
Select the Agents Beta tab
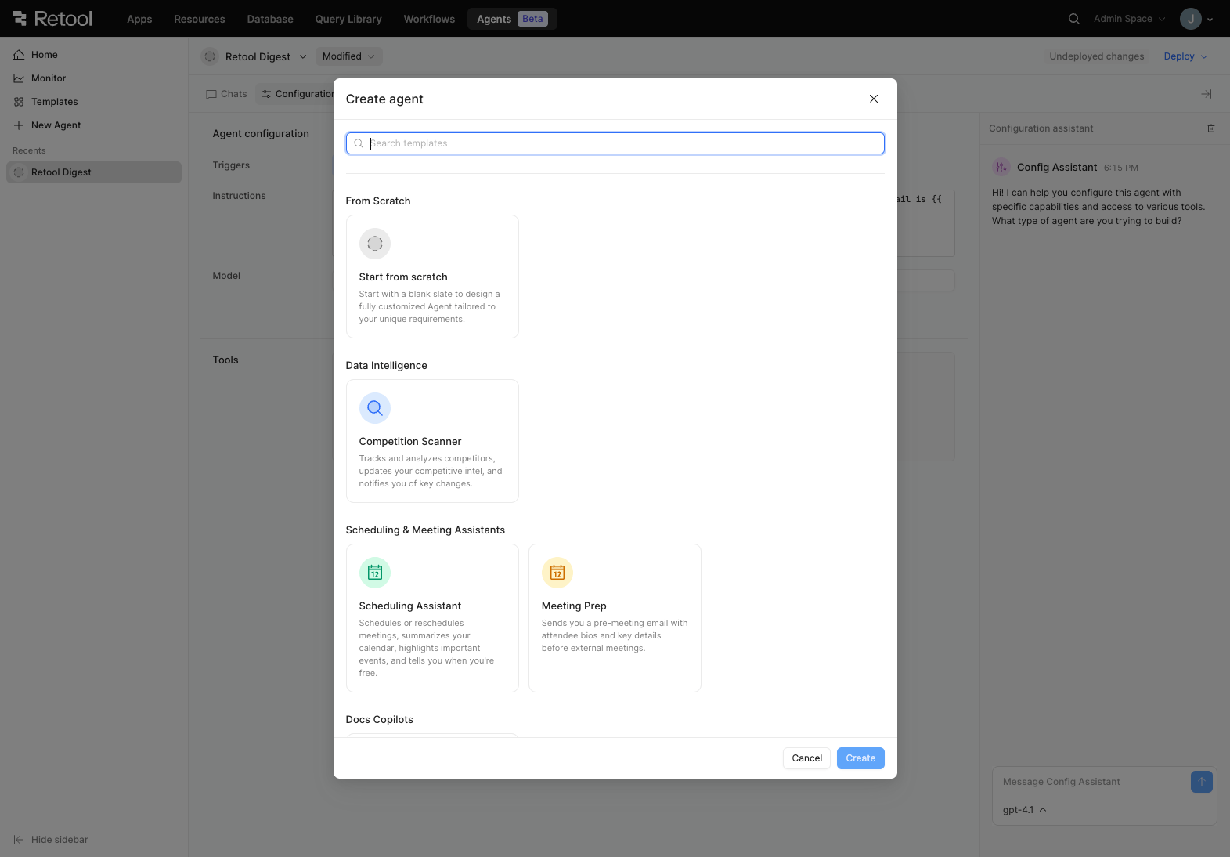click(x=512, y=19)
